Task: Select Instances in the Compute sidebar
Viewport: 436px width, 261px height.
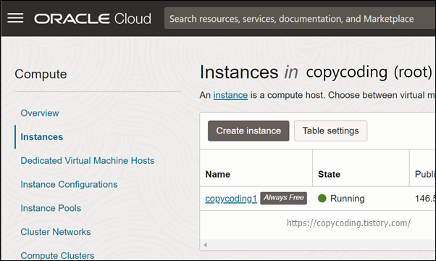Action: click(x=42, y=137)
